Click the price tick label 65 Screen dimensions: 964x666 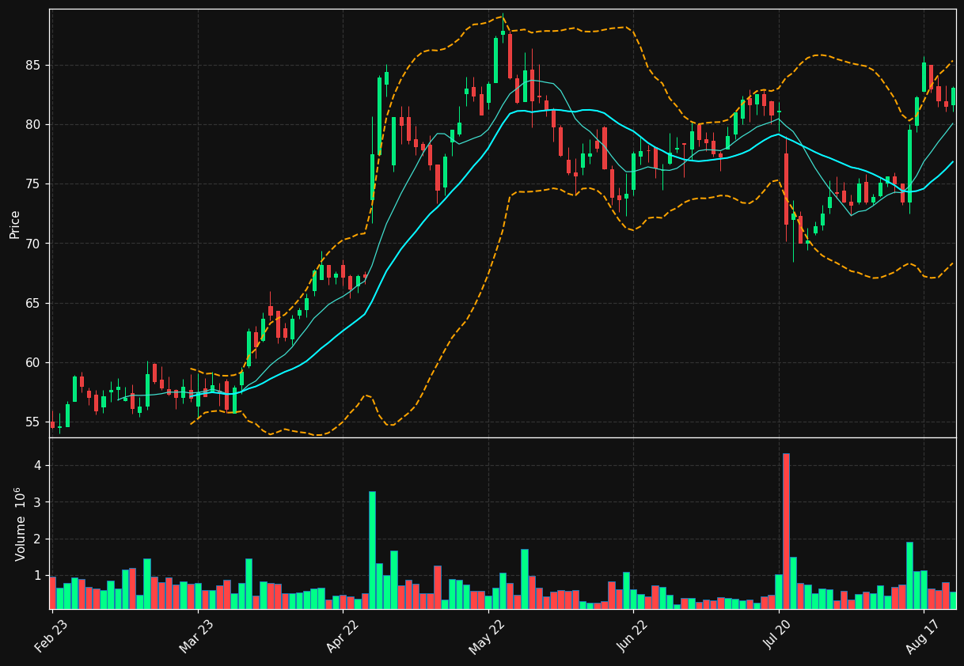pyautogui.click(x=34, y=304)
